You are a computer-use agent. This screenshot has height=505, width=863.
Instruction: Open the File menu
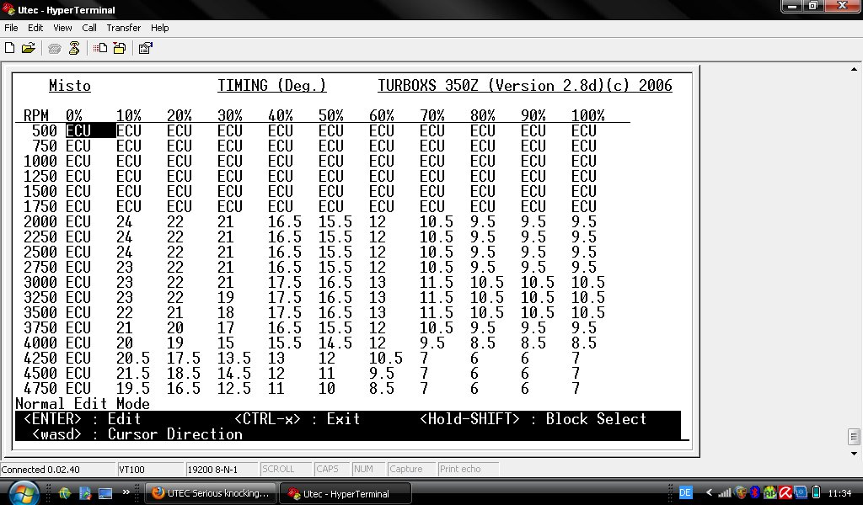coord(11,28)
